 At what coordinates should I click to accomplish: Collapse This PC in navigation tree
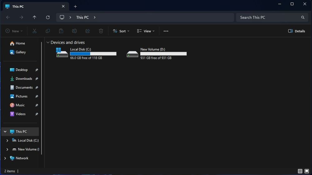point(5,131)
